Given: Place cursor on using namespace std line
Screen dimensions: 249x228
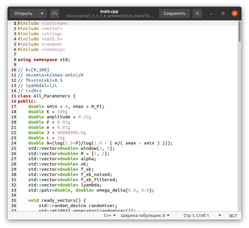Looking at the screenshot, I should coord(44,60).
